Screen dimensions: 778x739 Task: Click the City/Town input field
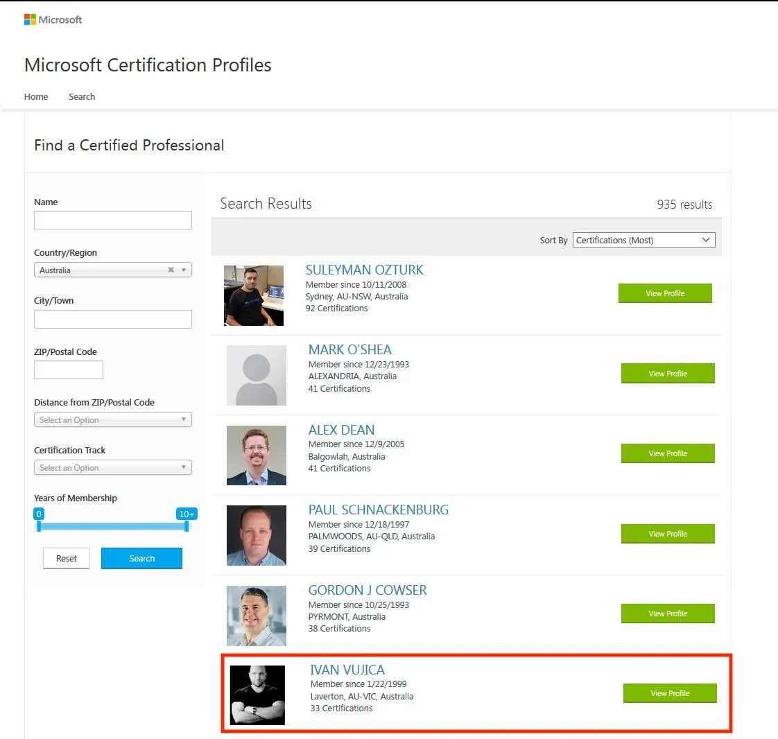click(112, 320)
